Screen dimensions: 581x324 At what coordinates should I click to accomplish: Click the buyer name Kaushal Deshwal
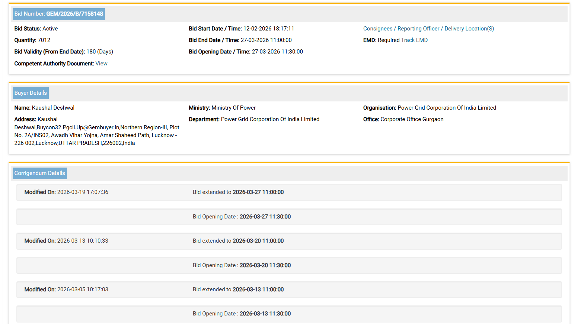(x=53, y=108)
